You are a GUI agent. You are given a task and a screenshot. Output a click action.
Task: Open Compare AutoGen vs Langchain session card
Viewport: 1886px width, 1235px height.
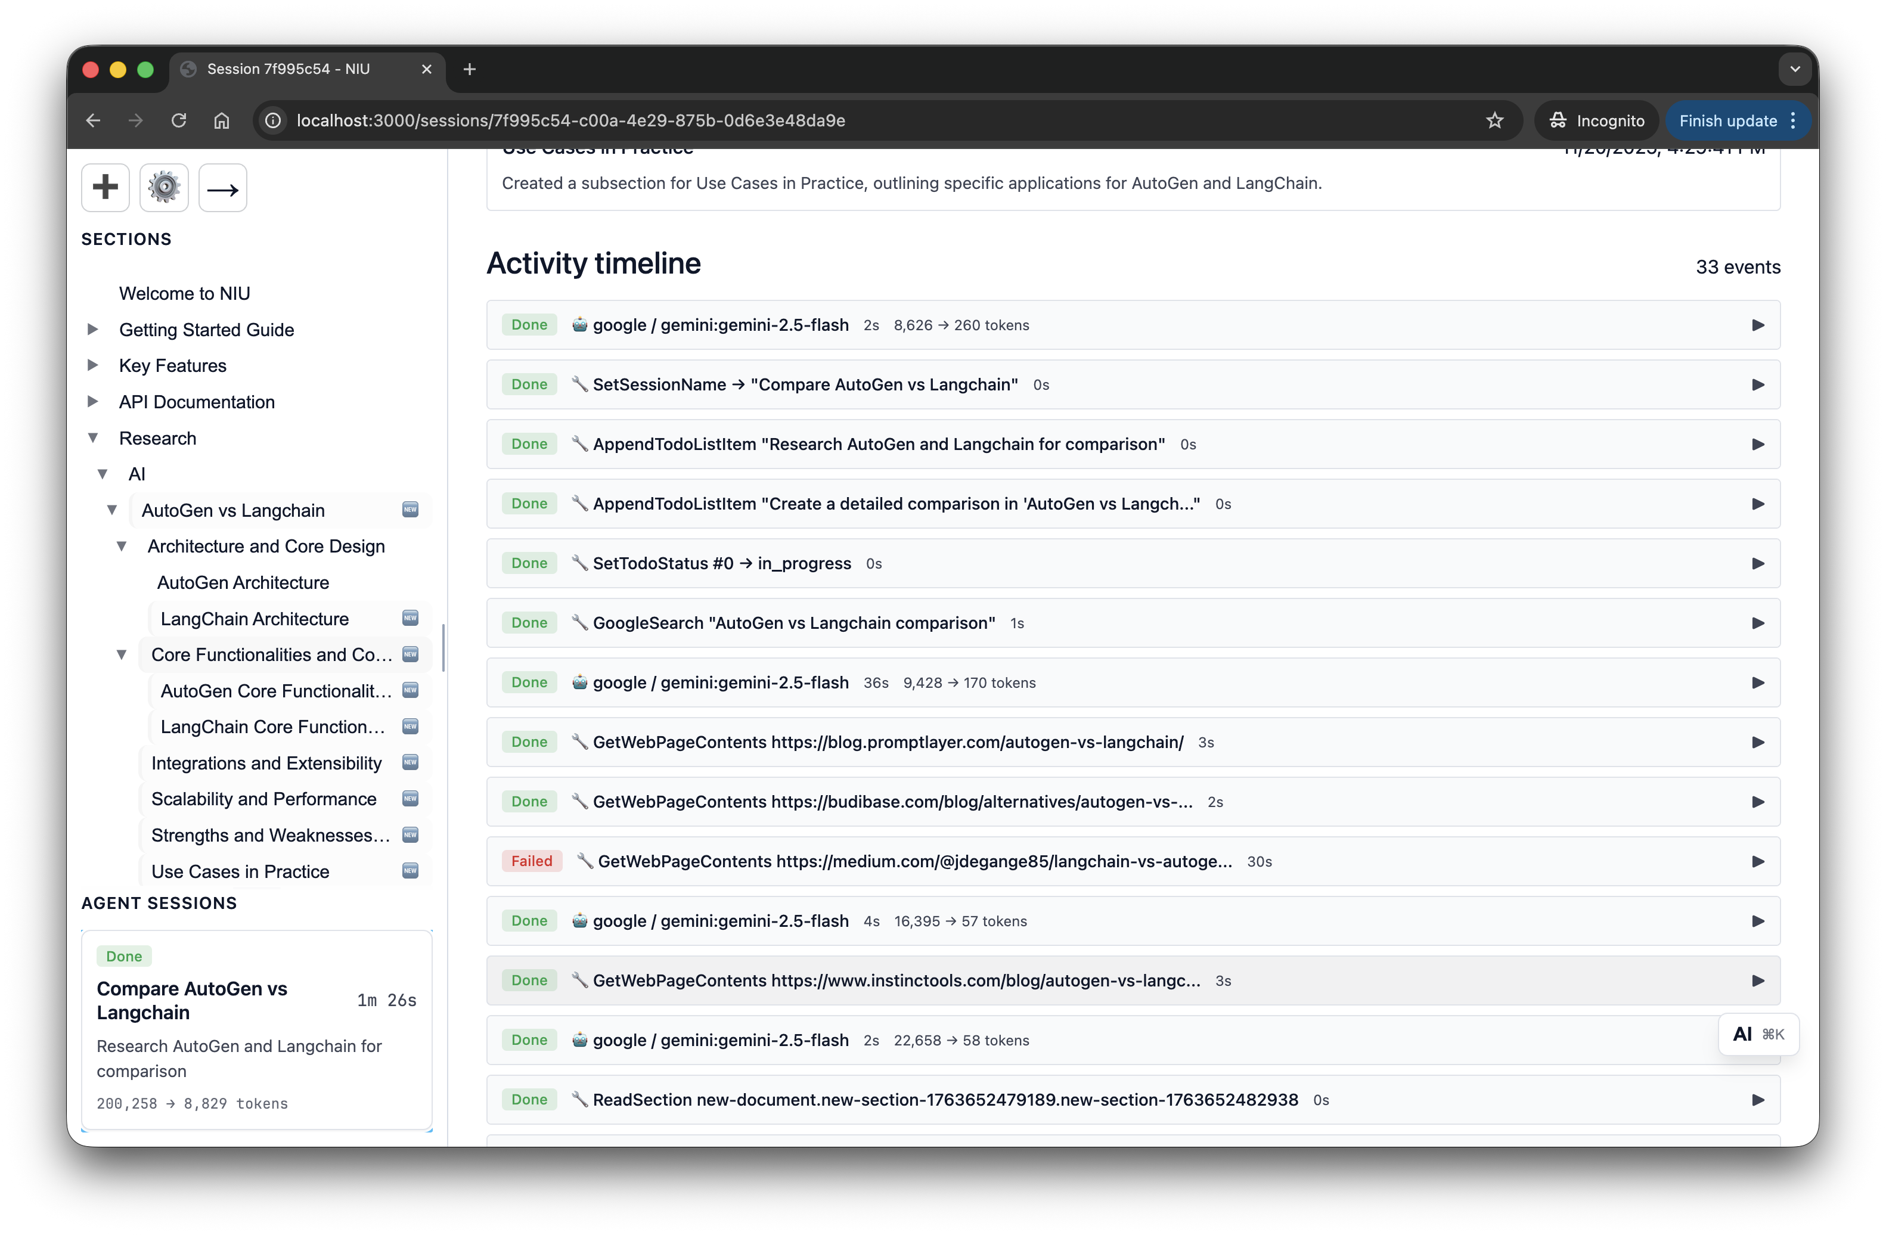click(257, 1030)
